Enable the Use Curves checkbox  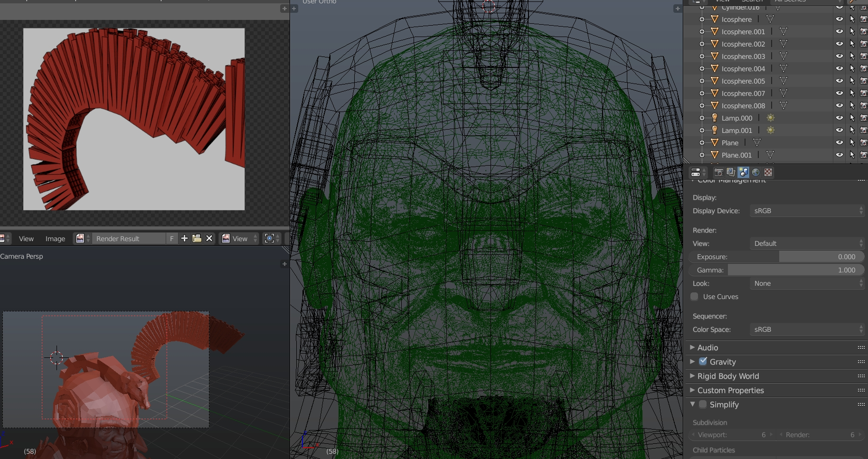[695, 297]
